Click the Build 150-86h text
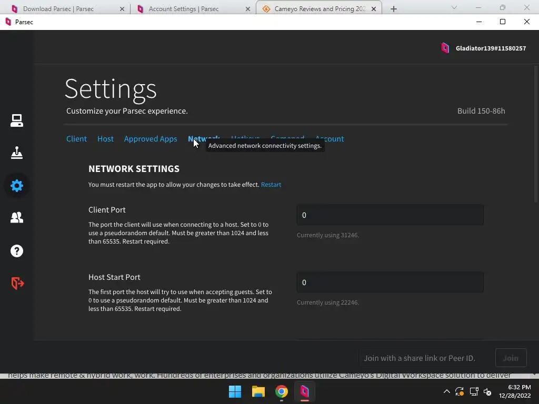Image resolution: width=539 pixels, height=404 pixels. click(x=481, y=111)
